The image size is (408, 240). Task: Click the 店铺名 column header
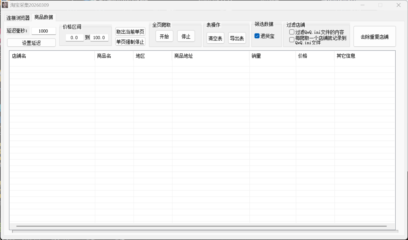click(x=52, y=56)
